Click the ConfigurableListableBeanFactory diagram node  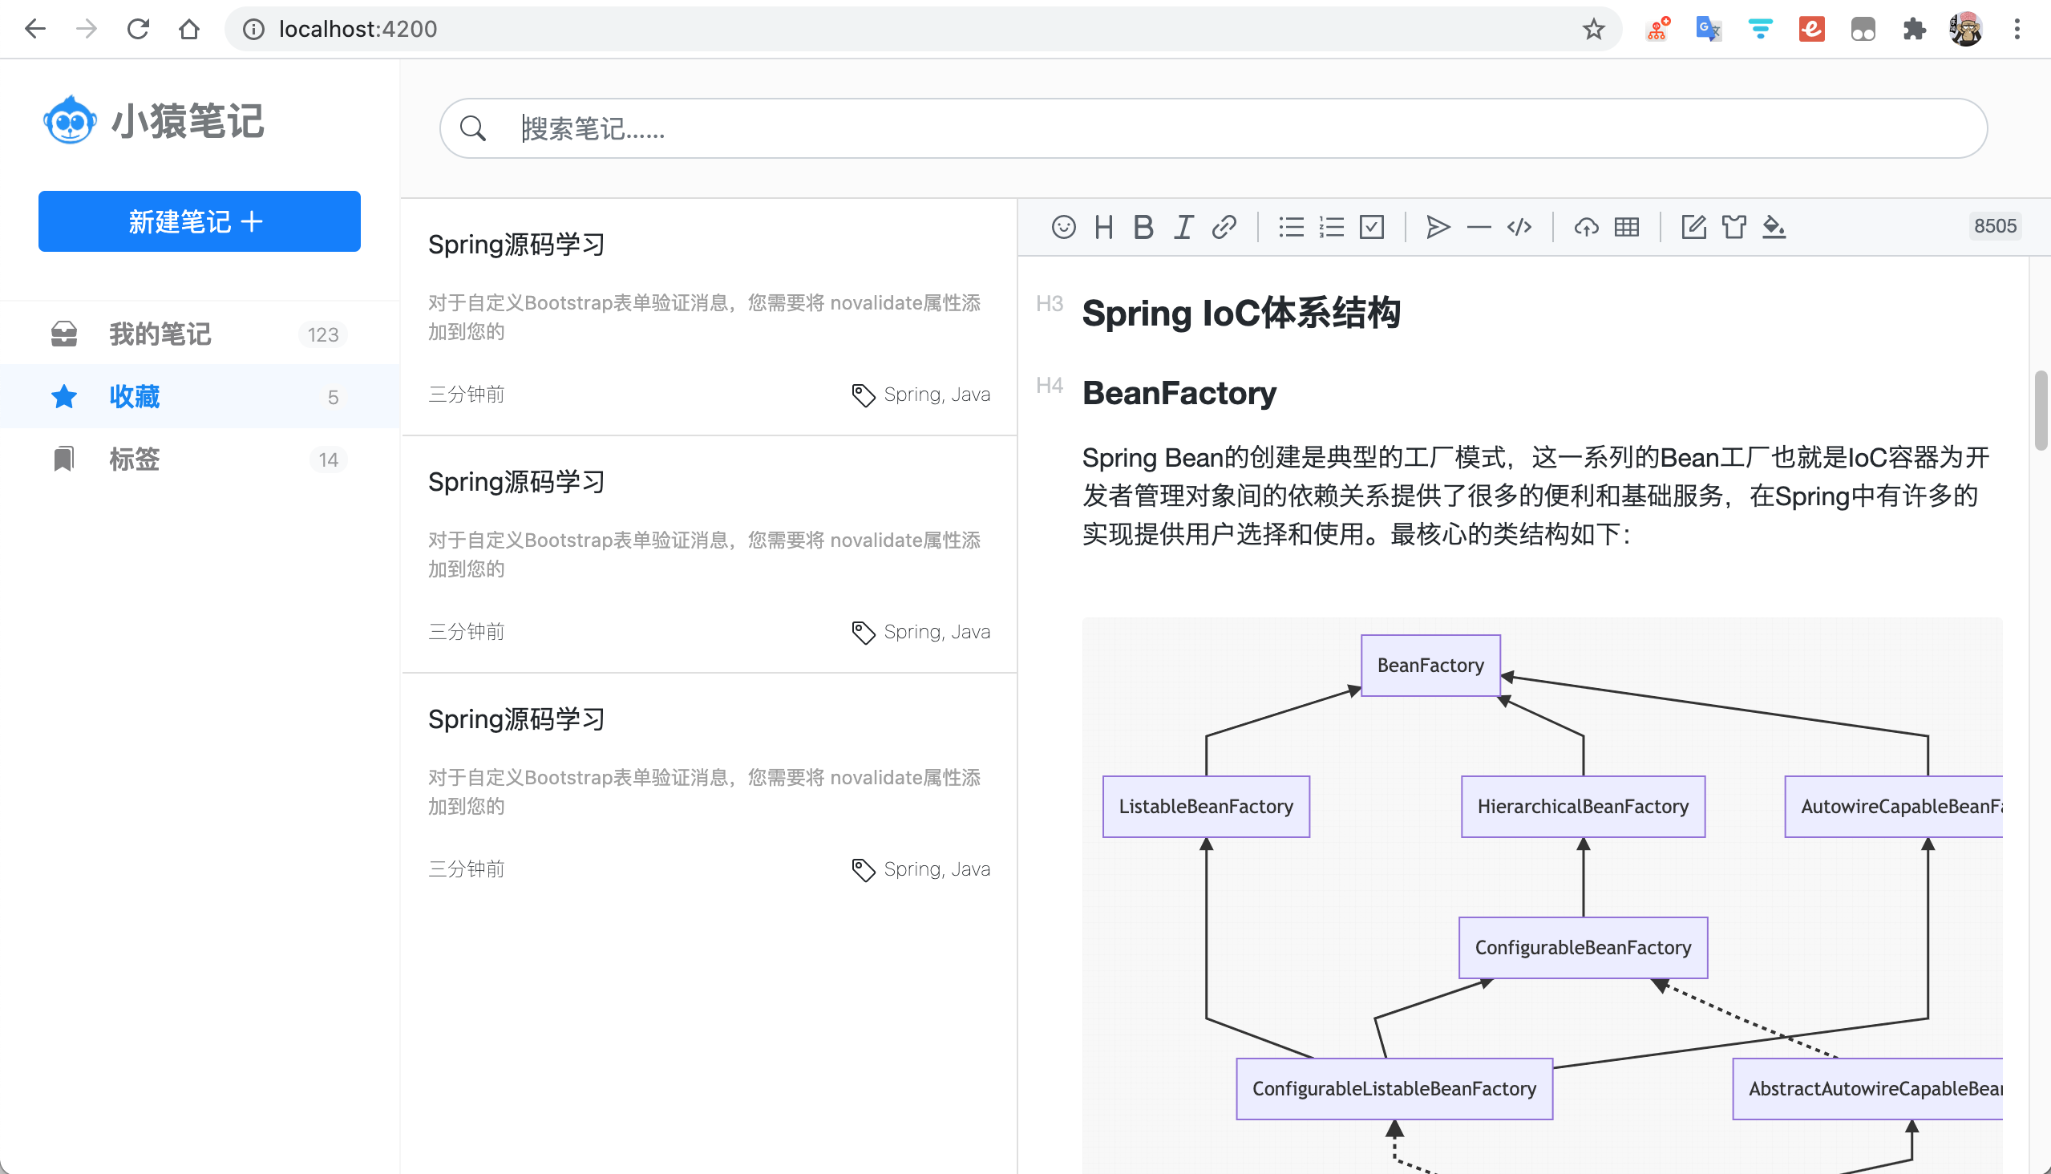(x=1394, y=1088)
